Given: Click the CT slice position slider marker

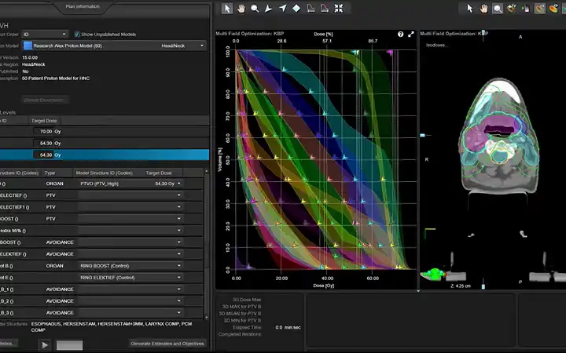Looking at the screenshot, I should click(421, 136).
